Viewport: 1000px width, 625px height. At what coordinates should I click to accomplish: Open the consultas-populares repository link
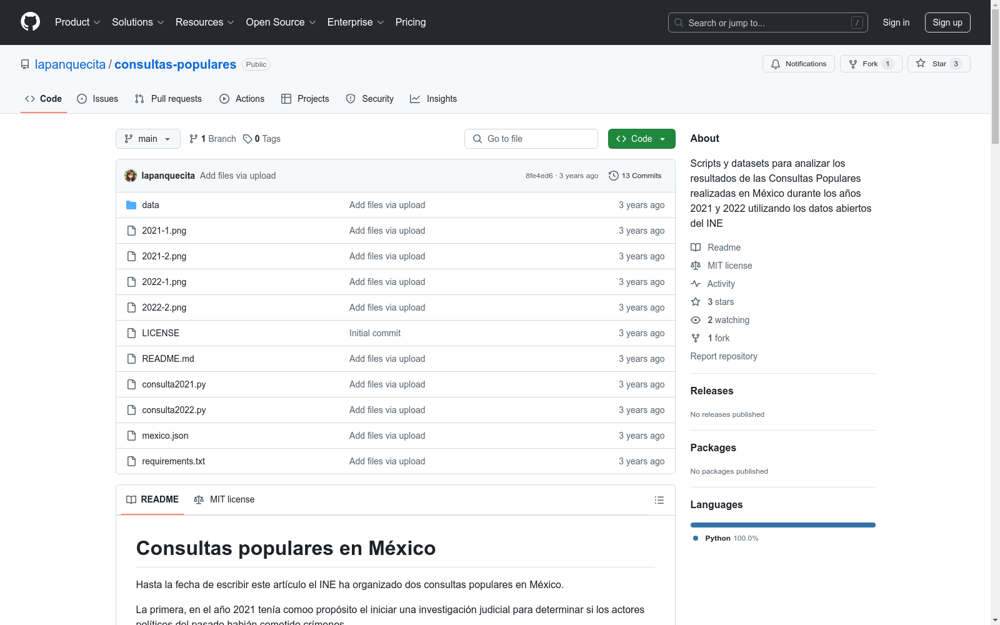[175, 64]
